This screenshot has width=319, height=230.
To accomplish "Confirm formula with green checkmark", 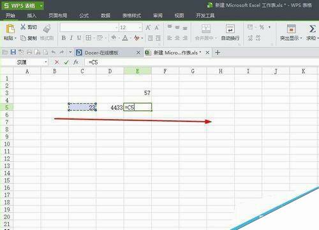I will [x=66, y=62].
